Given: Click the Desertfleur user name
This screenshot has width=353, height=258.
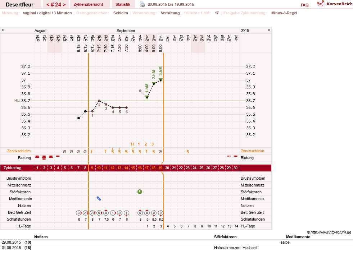Looking at the screenshot, I should coord(19,5).
